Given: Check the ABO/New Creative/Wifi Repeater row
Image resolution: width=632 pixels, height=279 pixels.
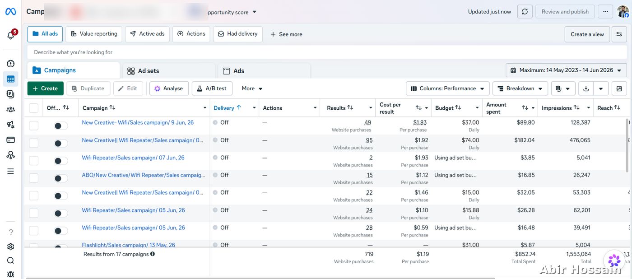Looking at the screenshot, I should coord(34,178).
